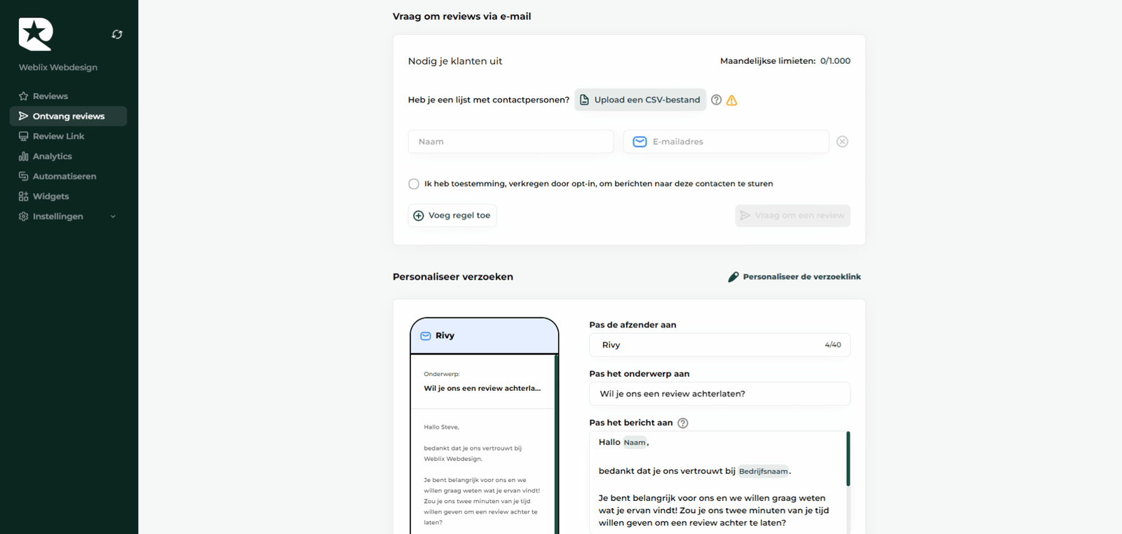Click the envelope icon in phone preview header

(x=426, y=336)
